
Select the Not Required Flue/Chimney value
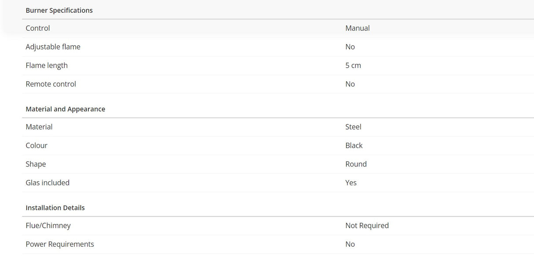367,226
